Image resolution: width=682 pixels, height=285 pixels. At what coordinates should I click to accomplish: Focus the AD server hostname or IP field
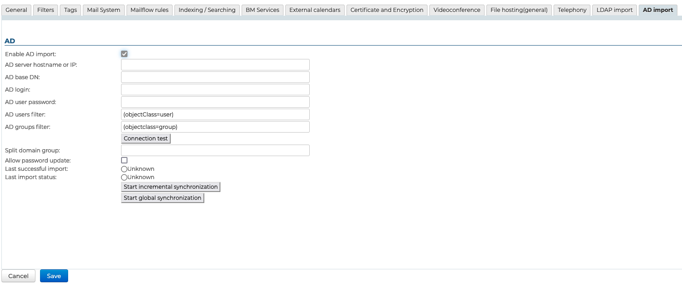215,65
